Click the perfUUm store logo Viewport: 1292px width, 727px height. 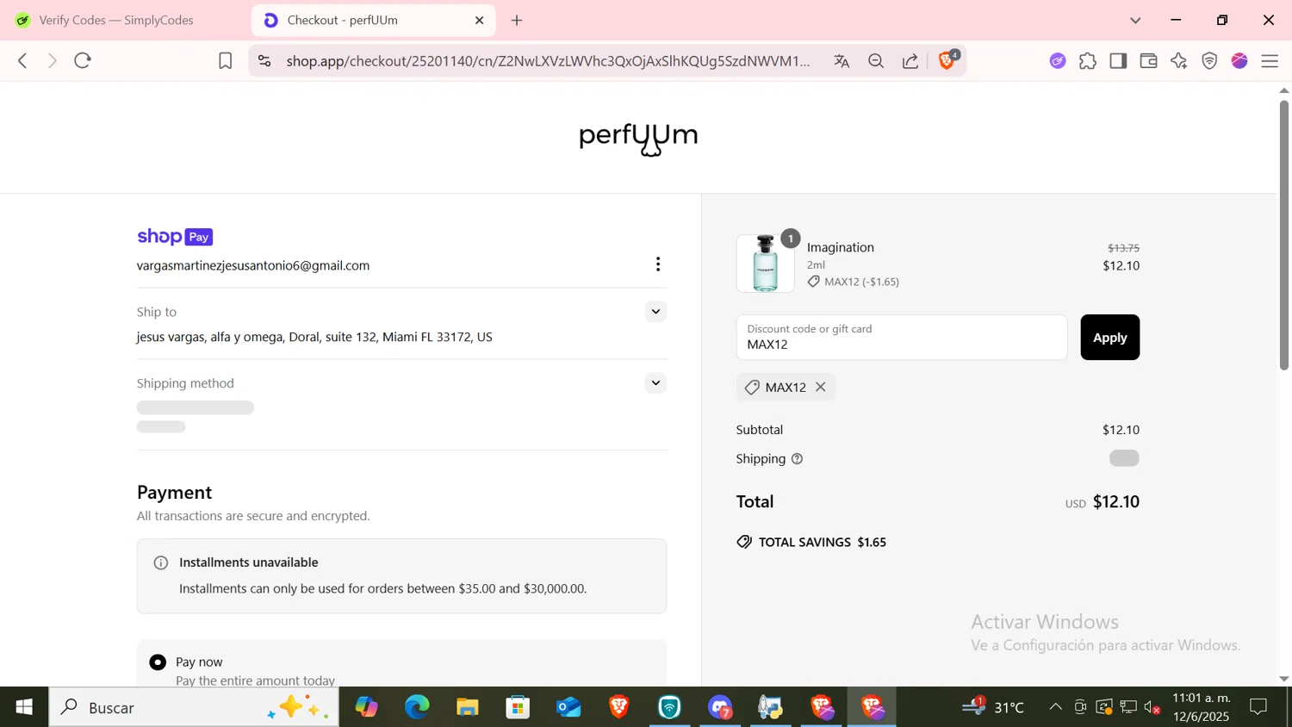pyautogui.click(x=638, y=138)
